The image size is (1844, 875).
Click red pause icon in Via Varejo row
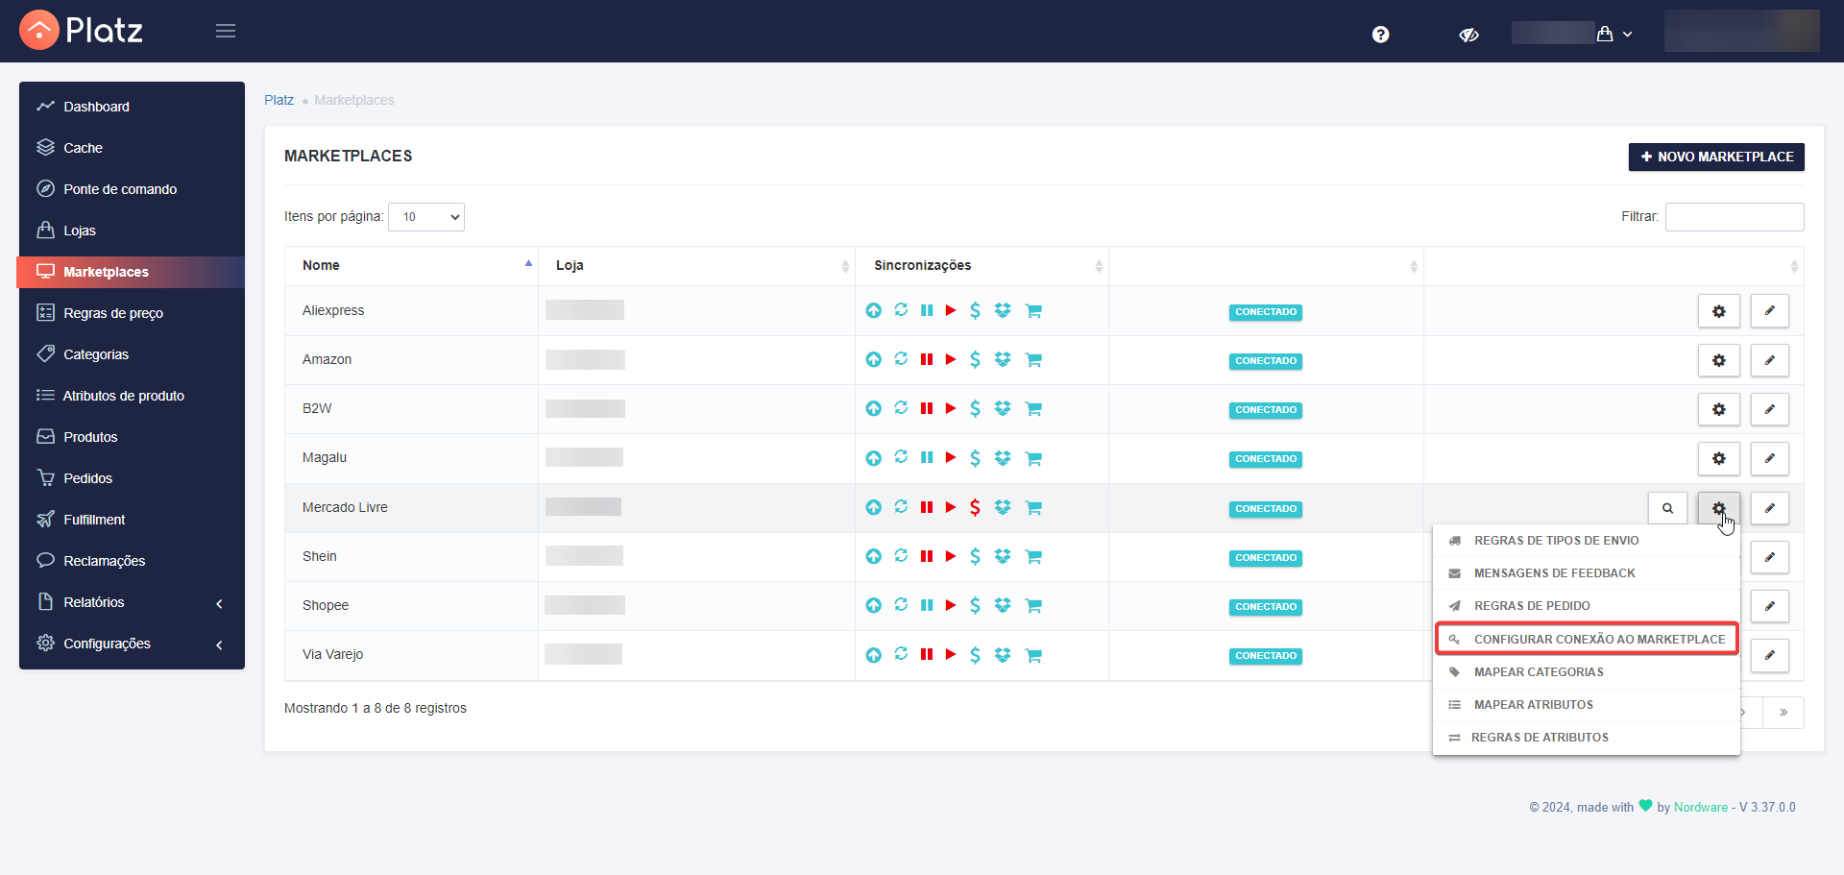[927, 655]
